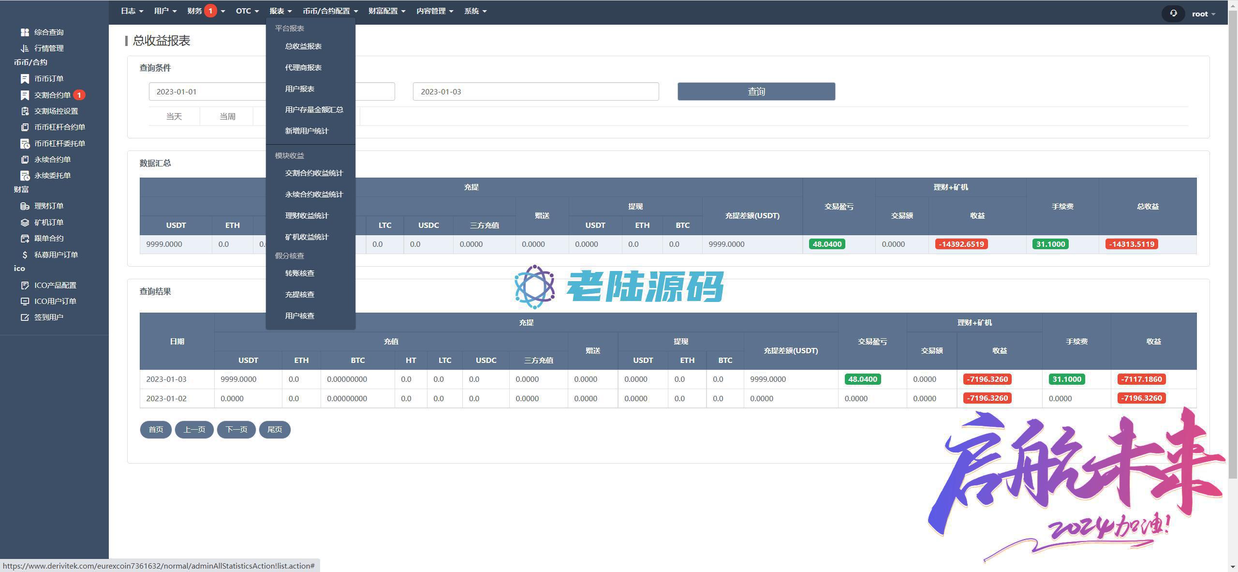Select the 当天 quick range tab
This screenshot has width=1238, height=572.
174,117
